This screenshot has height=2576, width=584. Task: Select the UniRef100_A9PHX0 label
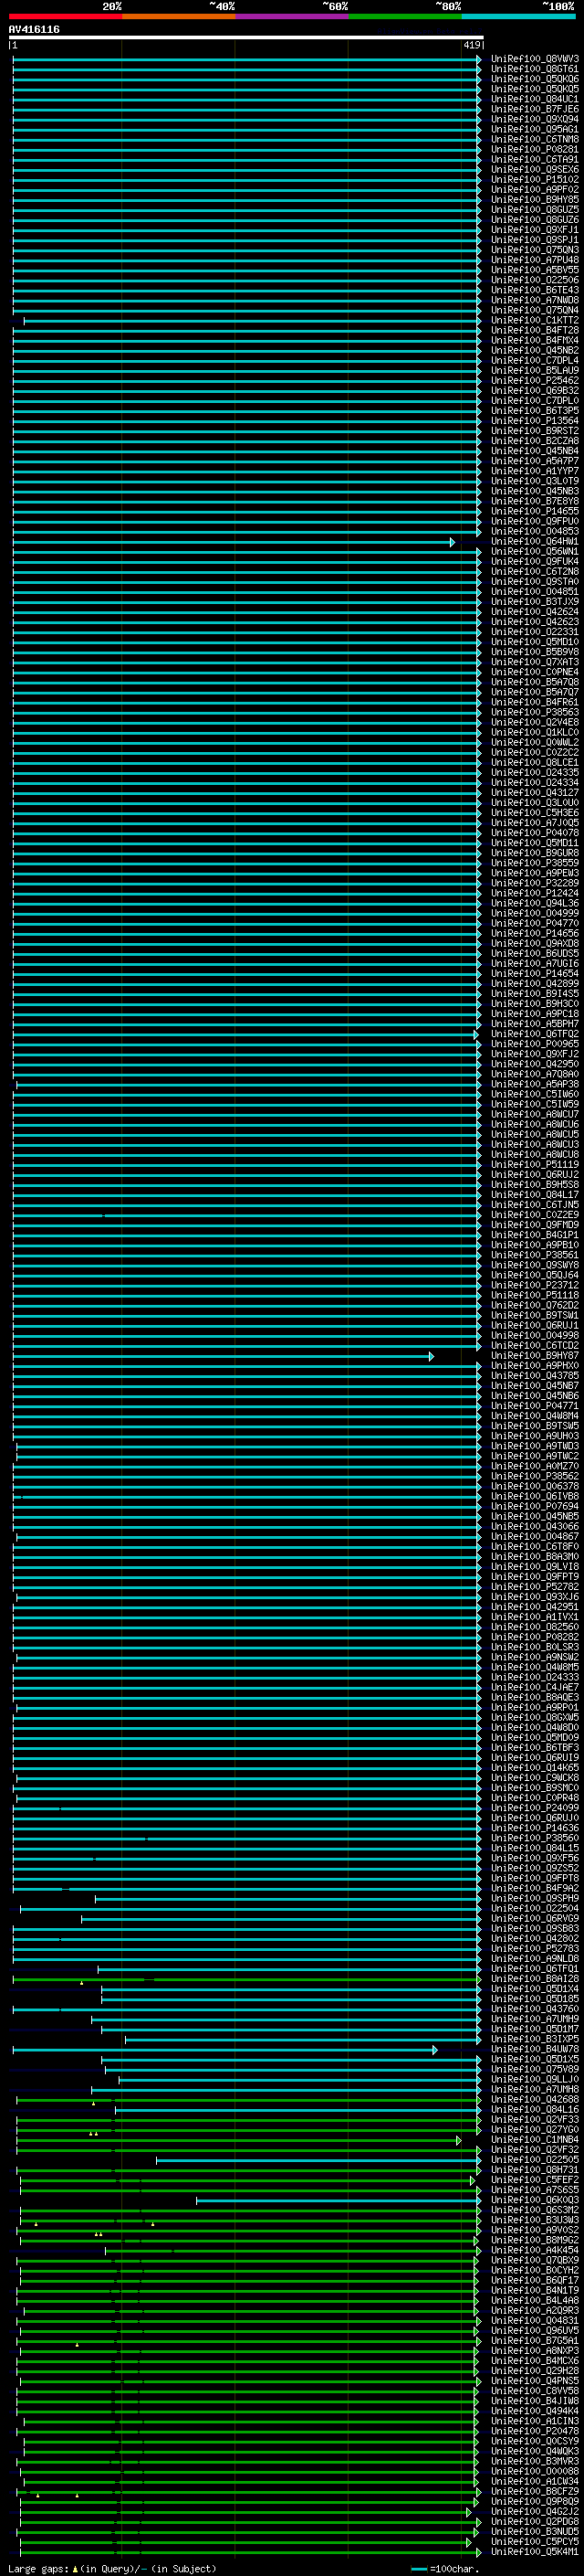[535, 1366]
